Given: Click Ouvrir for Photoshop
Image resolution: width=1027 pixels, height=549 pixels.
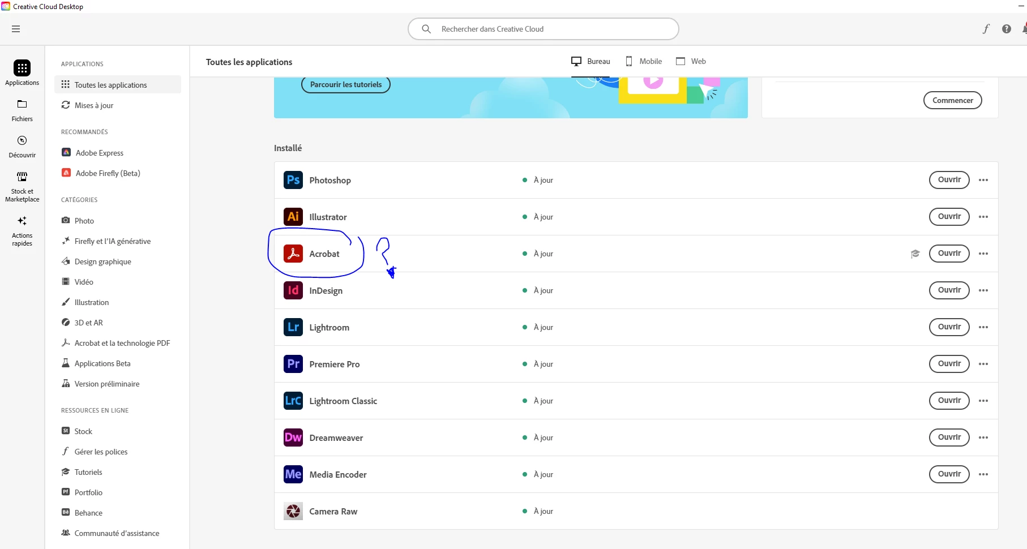Looking at the screenshot, I should 949,180.
